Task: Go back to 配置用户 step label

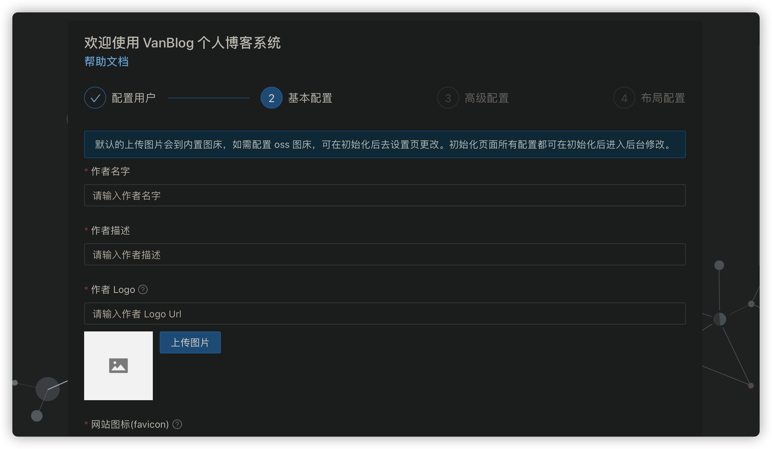Action: point(134,98)
